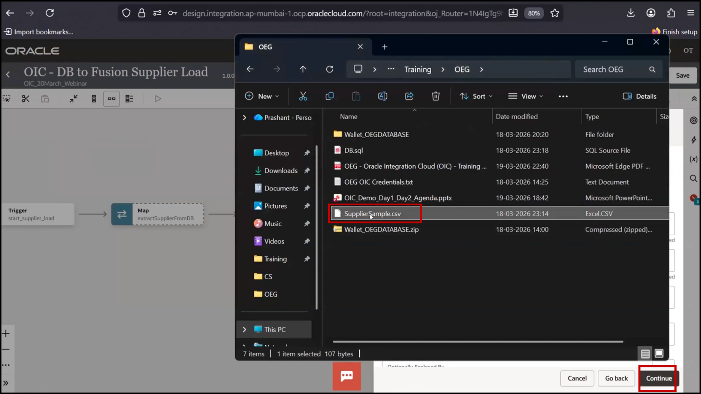The width and height of the screenshot is (701, 394).
Task: Click the OIC back chevron beside integration title
Action: point(8,75)
